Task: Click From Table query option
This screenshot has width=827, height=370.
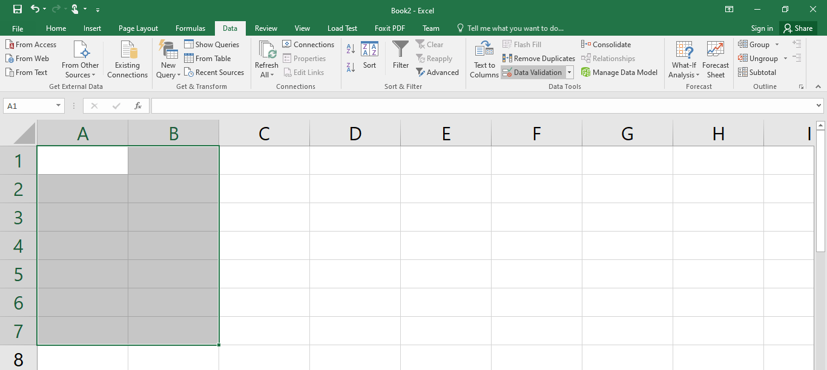Action: click(208, 59)
